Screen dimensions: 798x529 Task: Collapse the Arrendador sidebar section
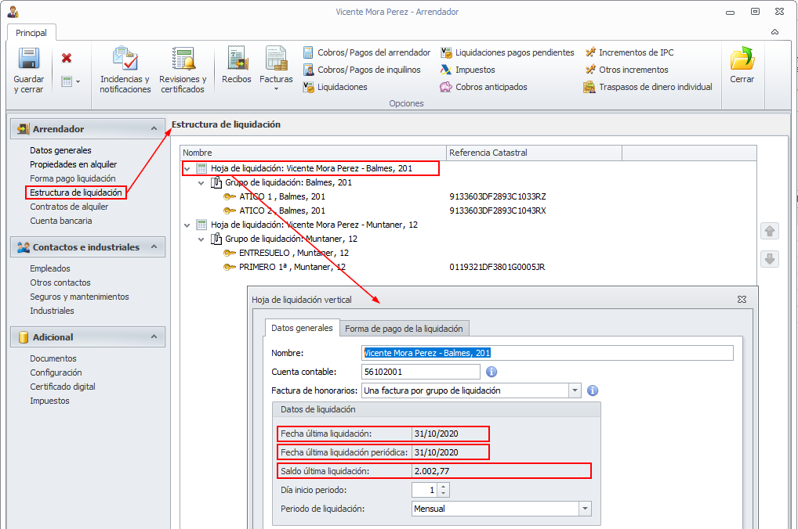point(153,129)
